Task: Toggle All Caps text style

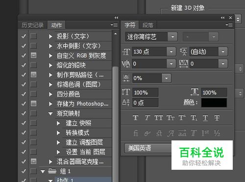Action: tap(159, 117)
